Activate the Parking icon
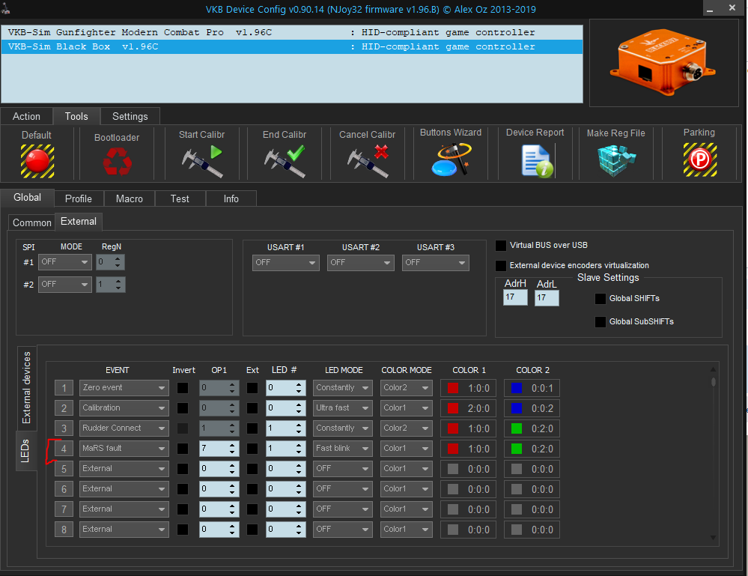Image resolution: width=748 pixels, height=576 pixels. click(699, 160)
